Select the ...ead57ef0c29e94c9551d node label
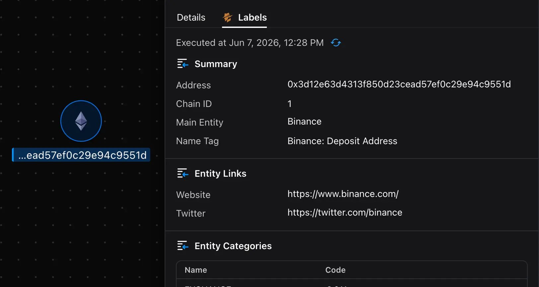Viewport: 539px width, 287px height. [81, 155]
